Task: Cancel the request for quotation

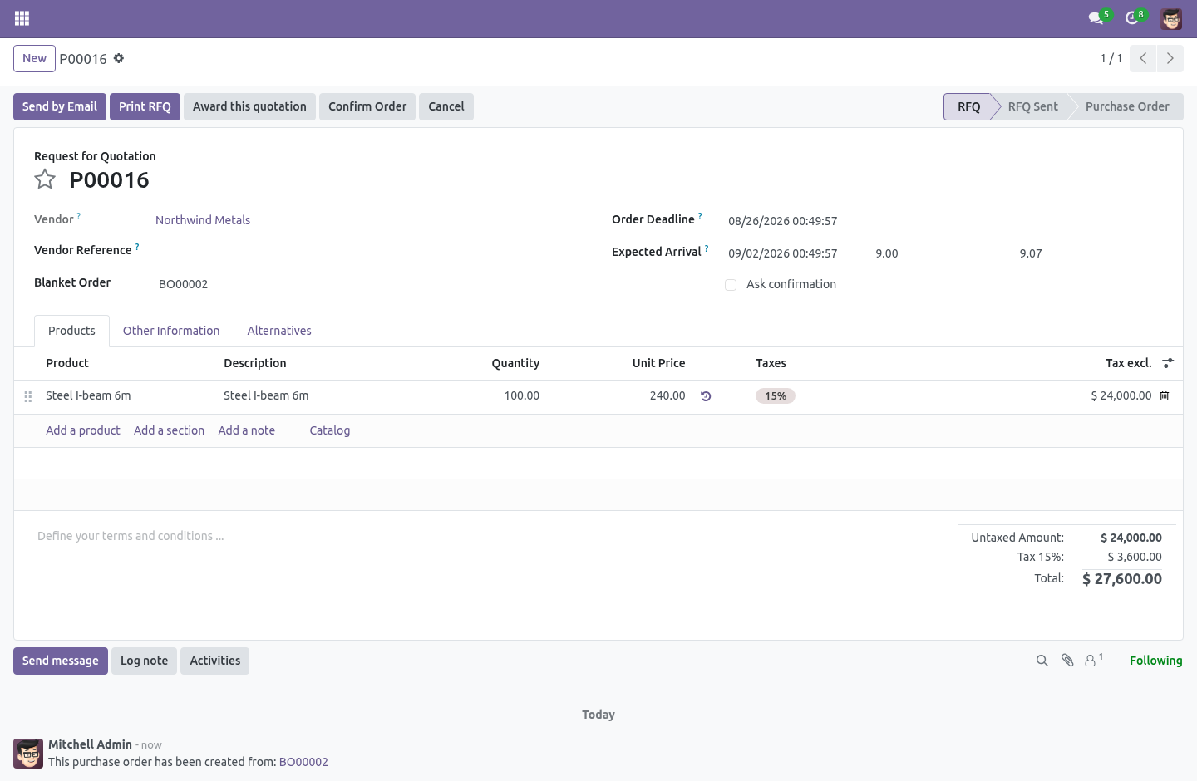Action: (x=446, y=106)
